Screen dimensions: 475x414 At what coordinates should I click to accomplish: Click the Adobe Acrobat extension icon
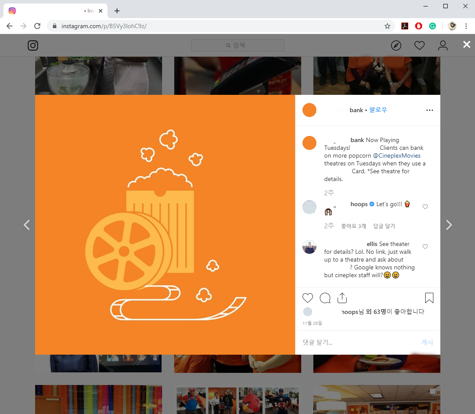pos(405,26)
